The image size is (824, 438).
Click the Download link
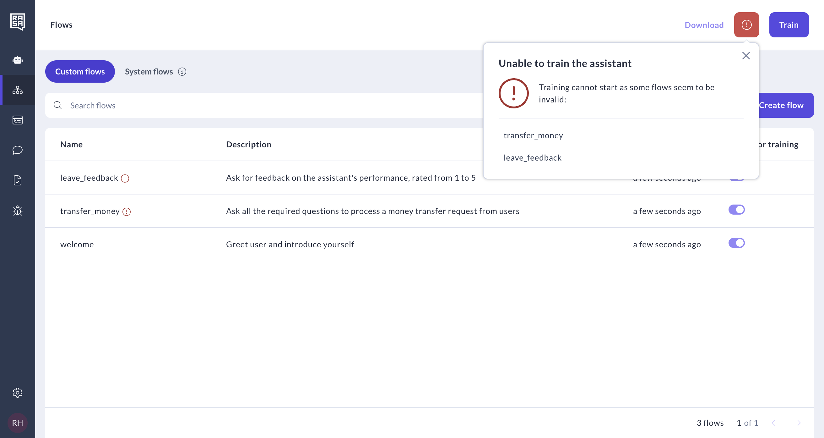pos(704,25)
